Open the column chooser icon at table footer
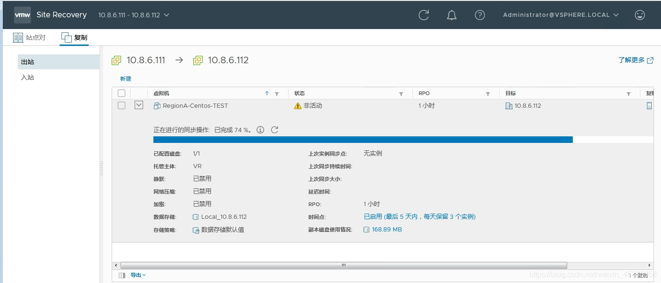 [122, 276]
